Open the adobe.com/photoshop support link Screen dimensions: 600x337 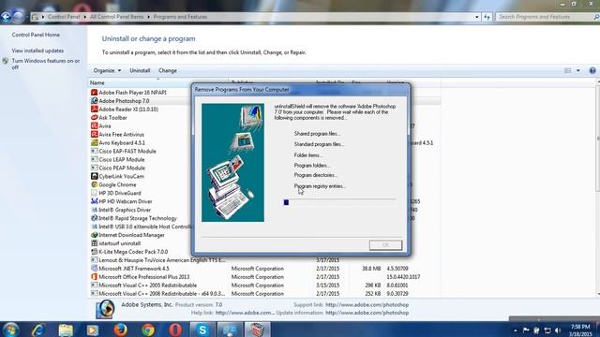[367, 305]
